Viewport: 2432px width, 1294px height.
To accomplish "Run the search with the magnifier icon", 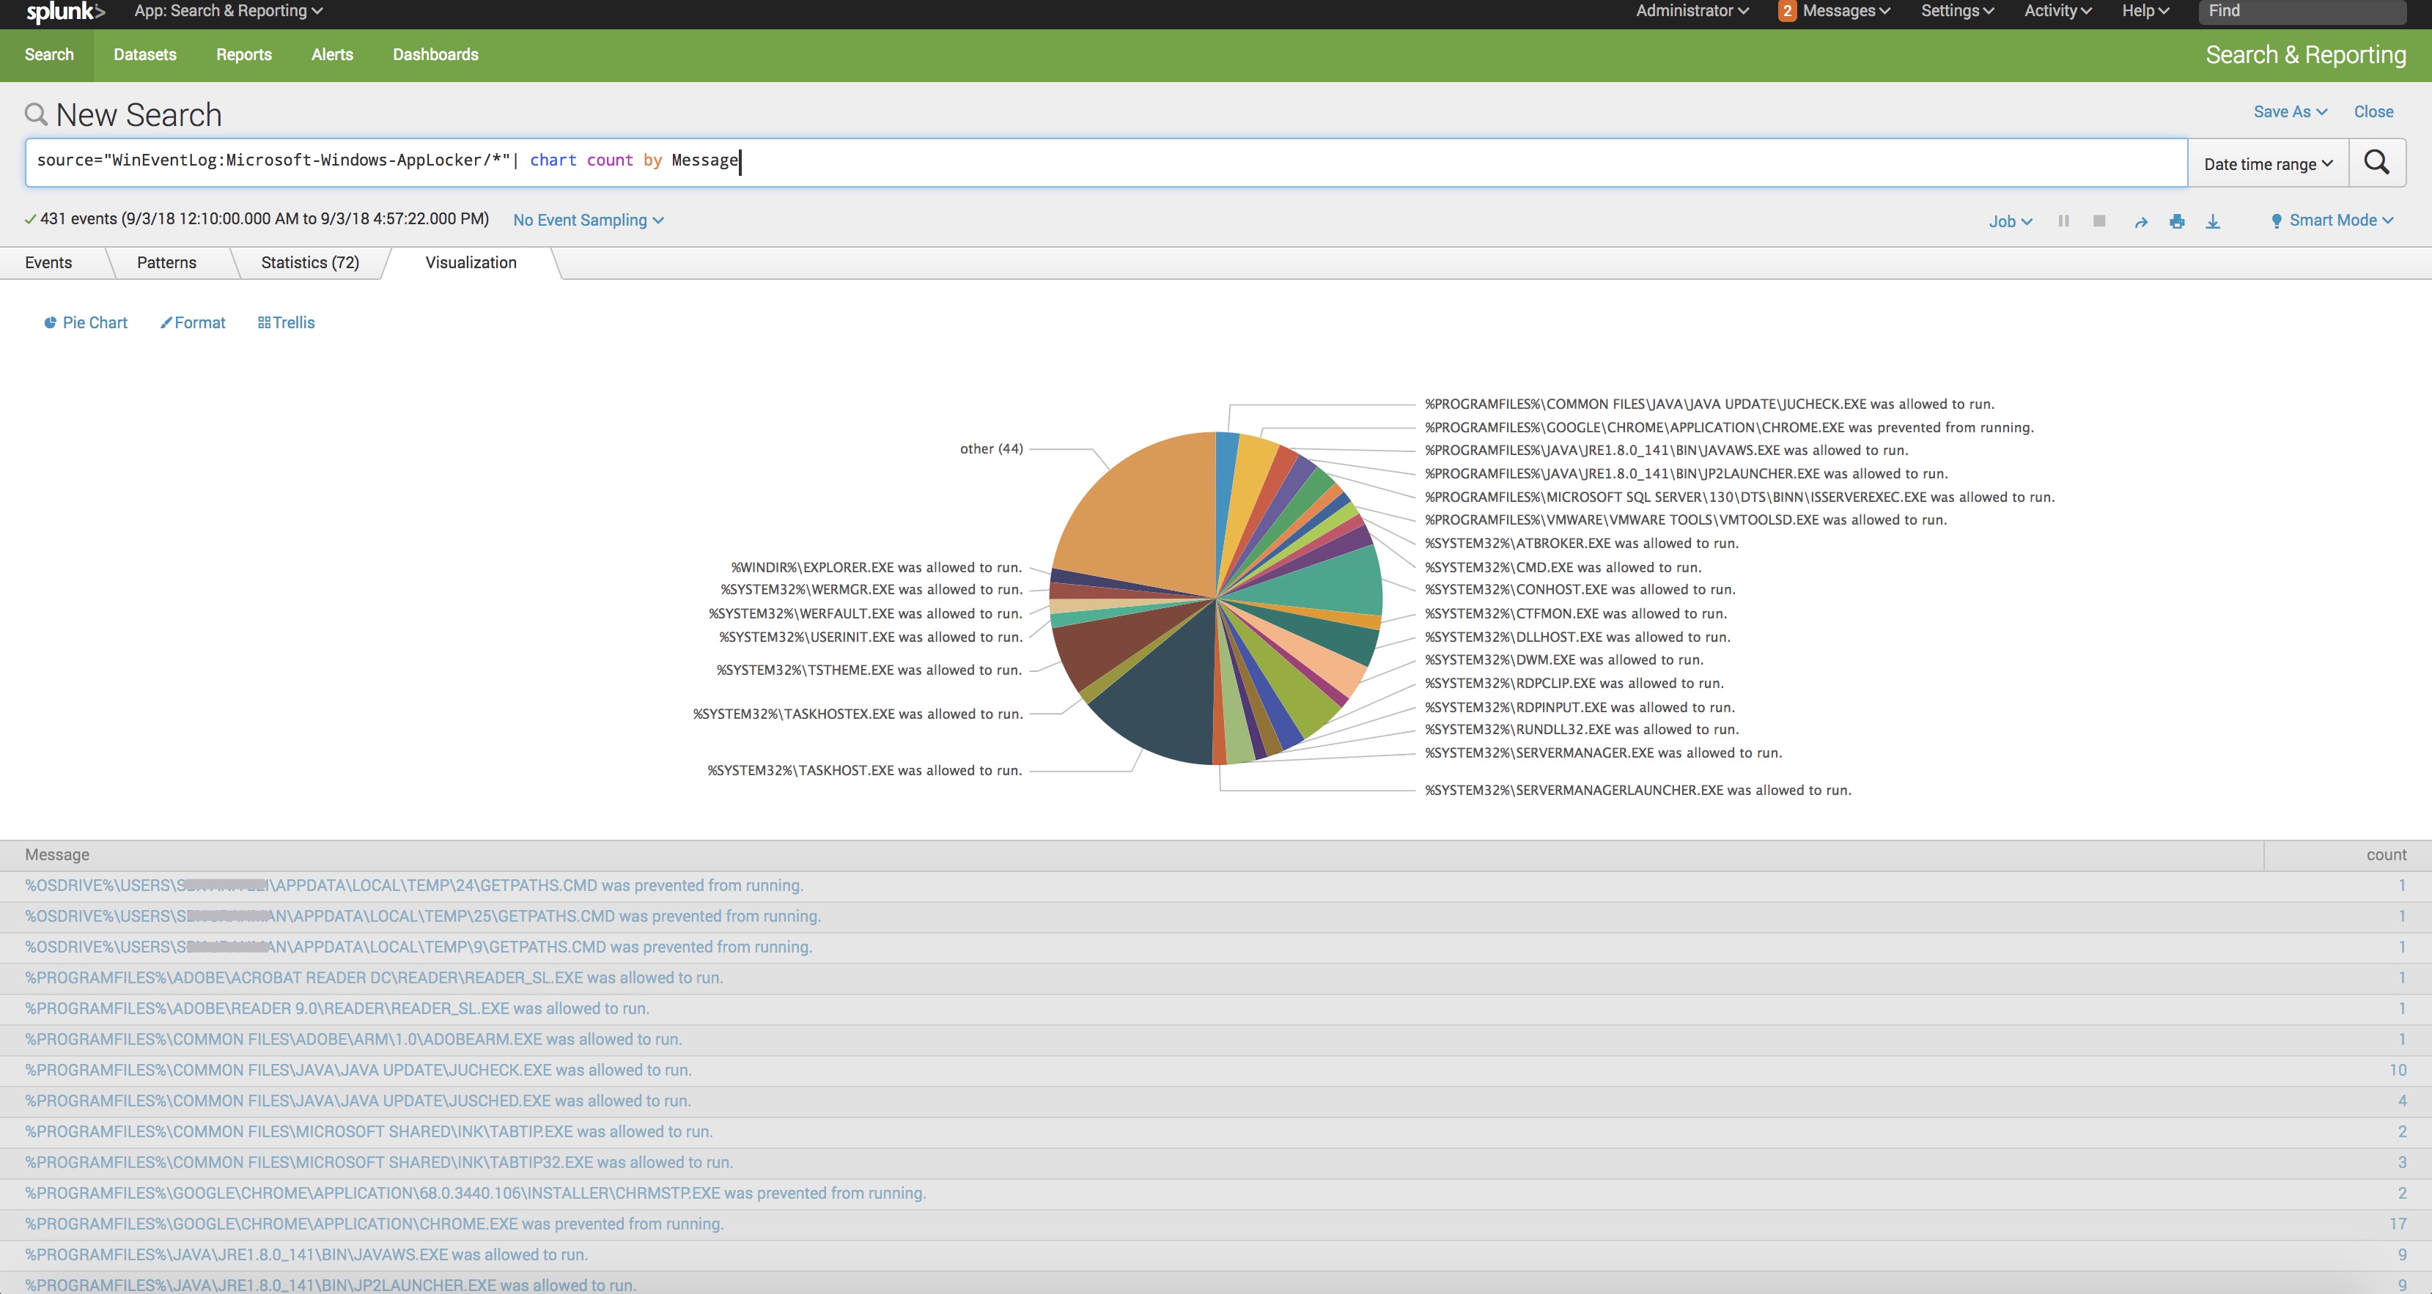I will (2377, 161).
